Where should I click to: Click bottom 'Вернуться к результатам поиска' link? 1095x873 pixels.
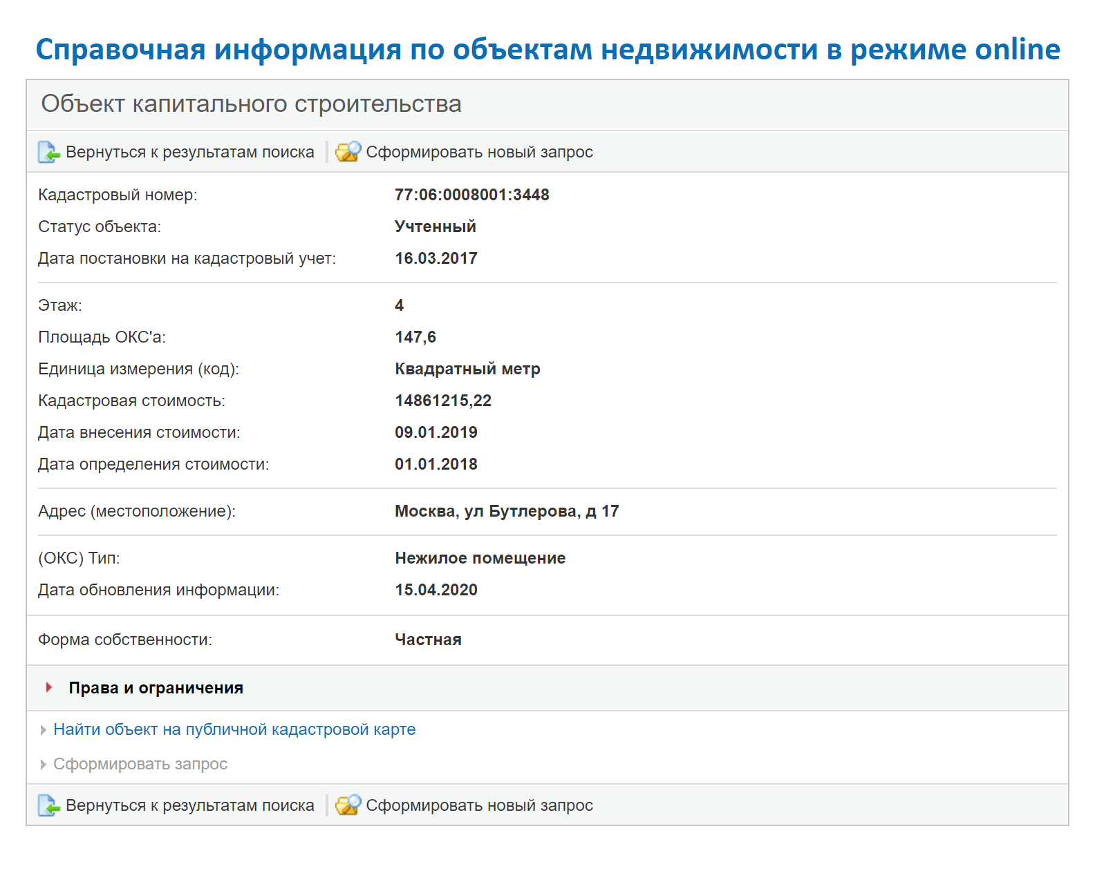tap(190, 805)
